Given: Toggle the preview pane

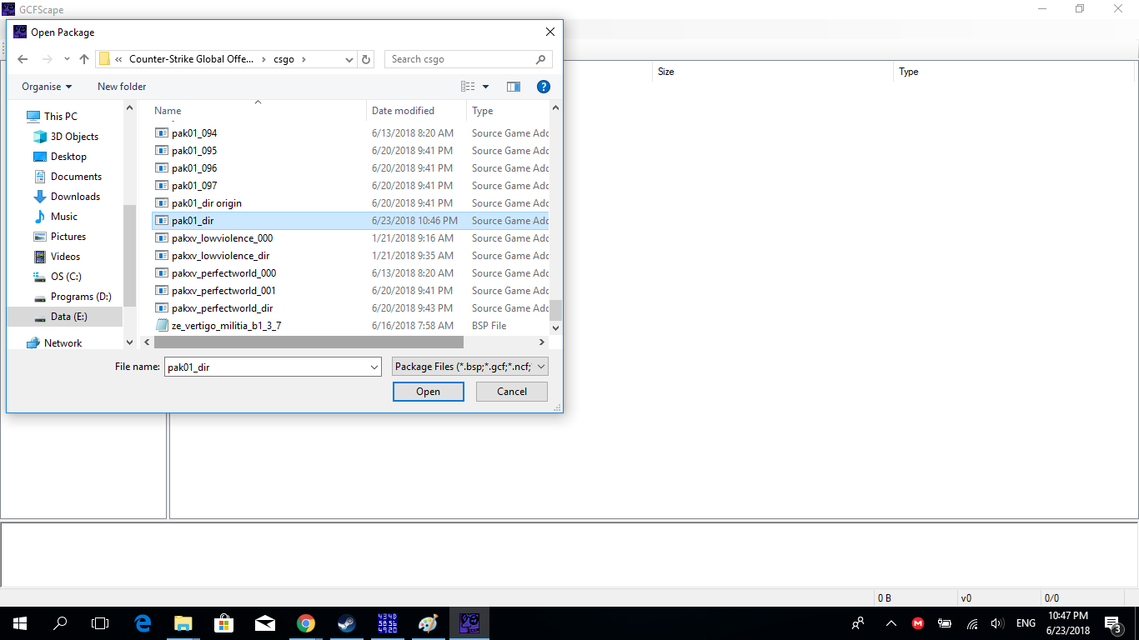Looking at the screenshot, I should click(514, 87).
